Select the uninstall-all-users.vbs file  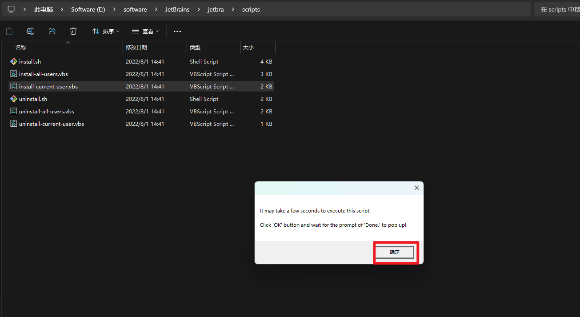pos(142,112)
